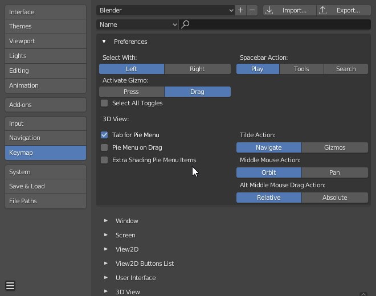Uncheck Tab for Pie Menu
The width and height of the screenshot is (376, 296).
(104, 135)
